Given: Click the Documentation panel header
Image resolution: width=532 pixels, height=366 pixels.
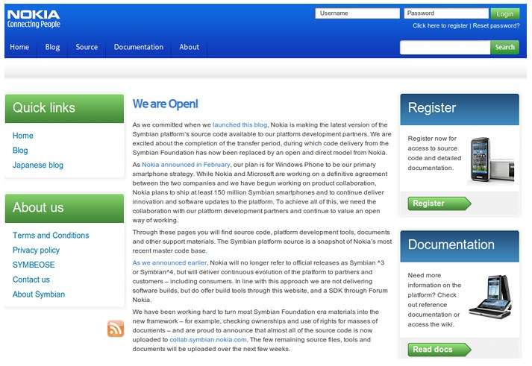Looking at the screenshot, I should (460, 246).
